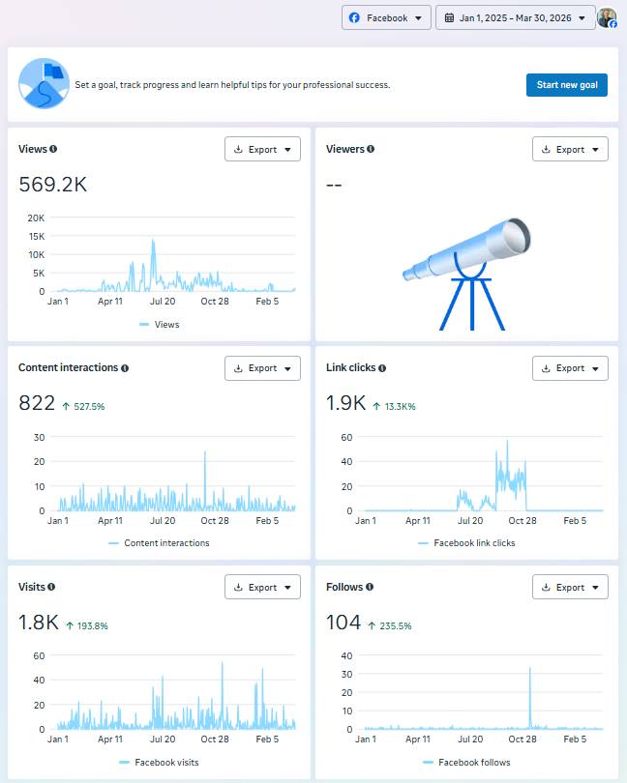627x783 pixels.
Task: Click the info icon next to Content interactions
Action: [x=125, y=368]
